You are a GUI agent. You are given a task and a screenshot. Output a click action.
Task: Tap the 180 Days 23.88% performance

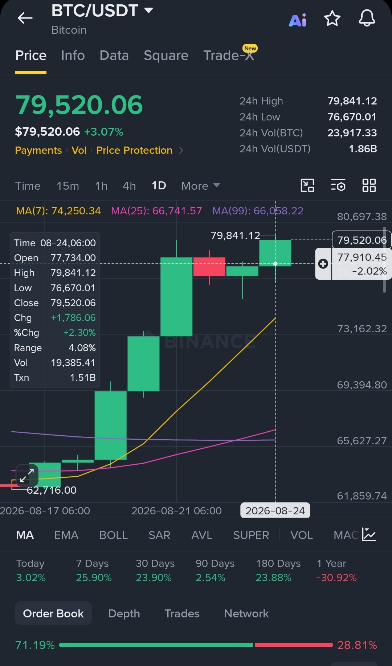click(x=278, y=570)
